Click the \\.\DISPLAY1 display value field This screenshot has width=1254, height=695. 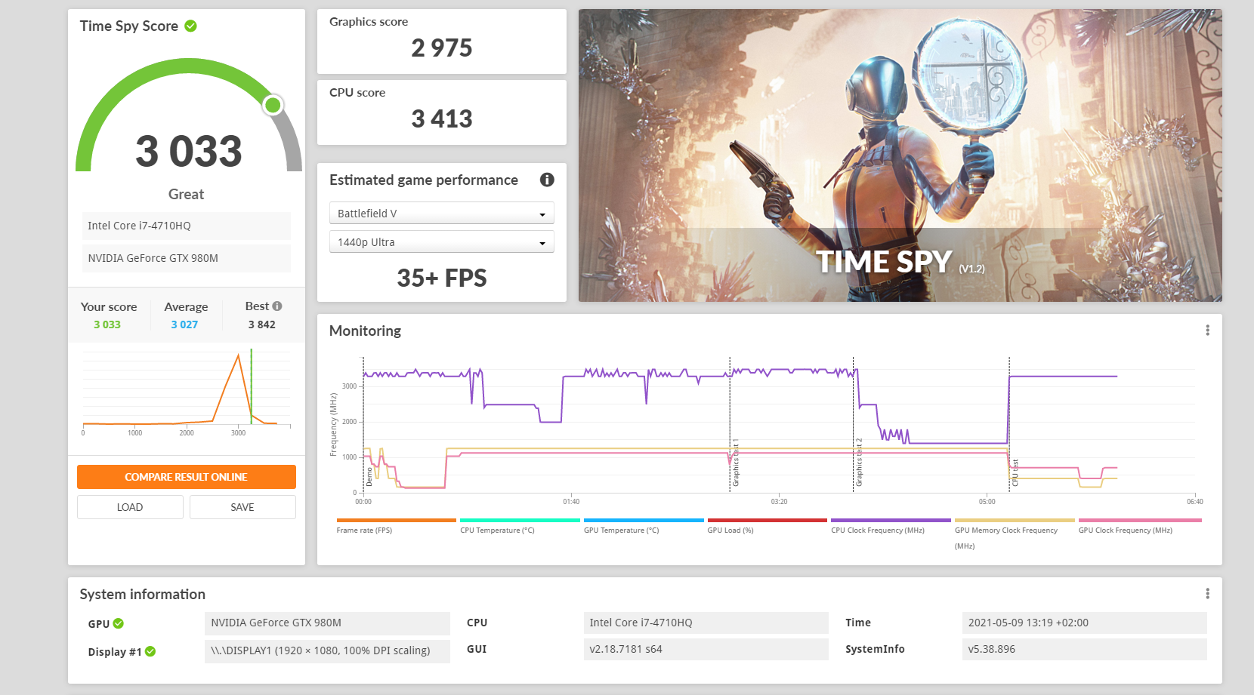(327, 651)
